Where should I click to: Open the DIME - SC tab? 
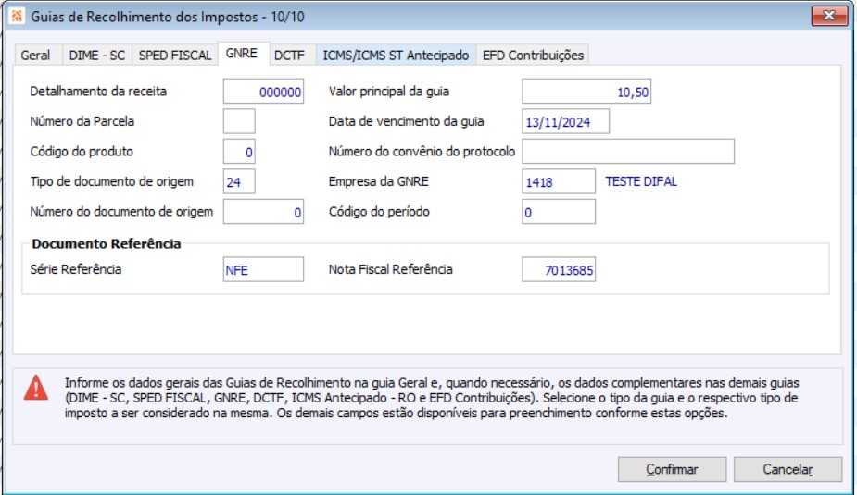[96, 56]
